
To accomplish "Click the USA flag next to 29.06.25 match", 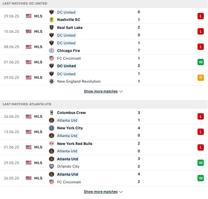I will tap(29, 16).
